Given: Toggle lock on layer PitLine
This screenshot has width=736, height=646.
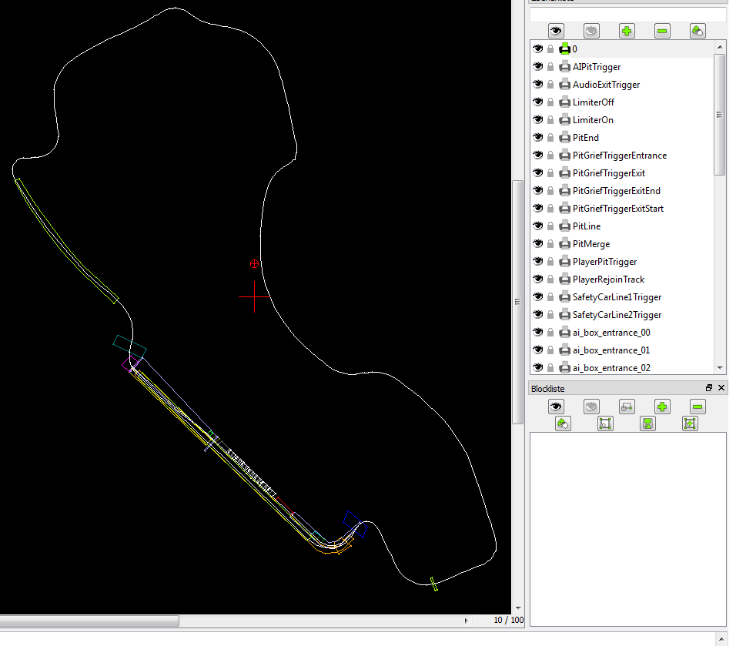Looking at the screenshot, I should (x=550, y=226).
